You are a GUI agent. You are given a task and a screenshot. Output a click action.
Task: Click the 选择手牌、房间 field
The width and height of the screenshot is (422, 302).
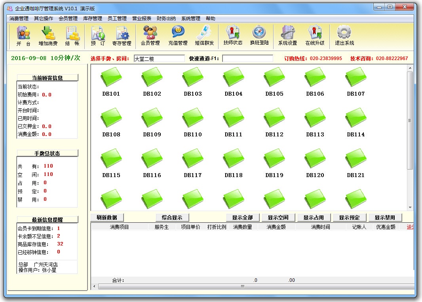[x=159, y=59]
